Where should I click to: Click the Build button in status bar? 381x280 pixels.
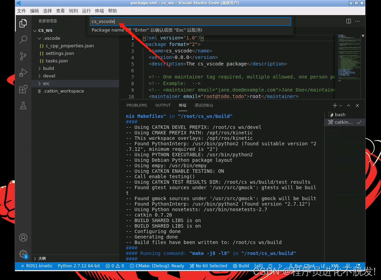(241, 266)
